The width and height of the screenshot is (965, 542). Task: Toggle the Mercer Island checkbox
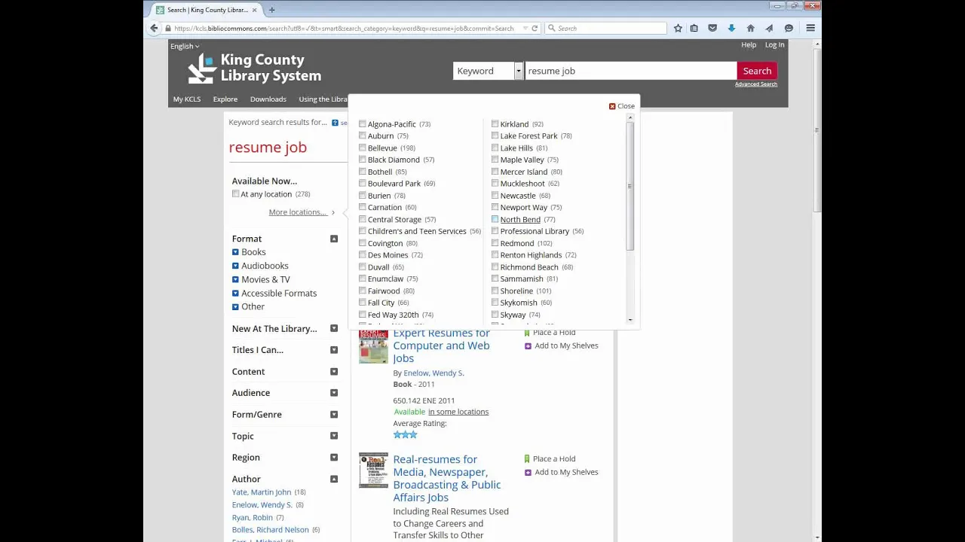[x=495, y=172]
